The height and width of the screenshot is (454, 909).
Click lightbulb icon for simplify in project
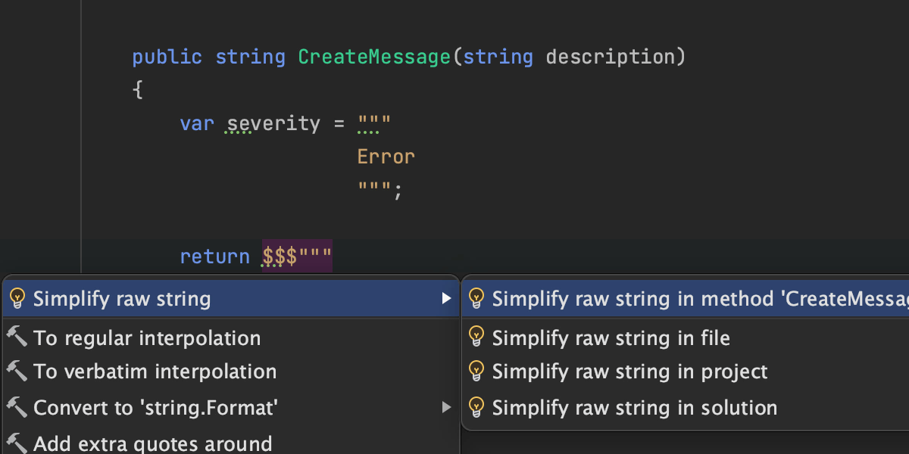point(476,372)
